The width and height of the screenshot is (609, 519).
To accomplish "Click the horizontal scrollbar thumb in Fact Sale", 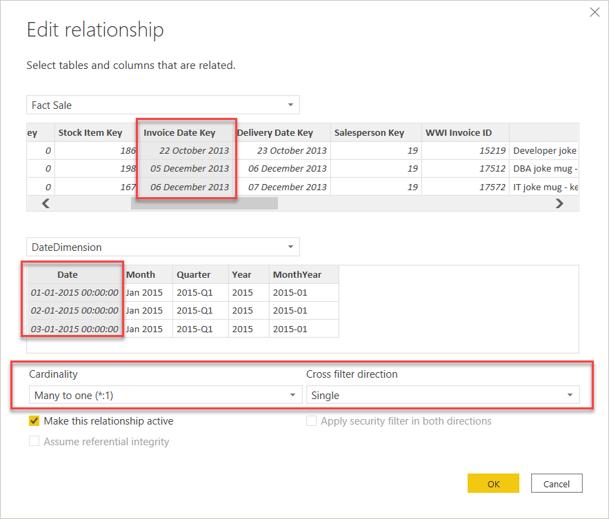I will click(204, 203).
